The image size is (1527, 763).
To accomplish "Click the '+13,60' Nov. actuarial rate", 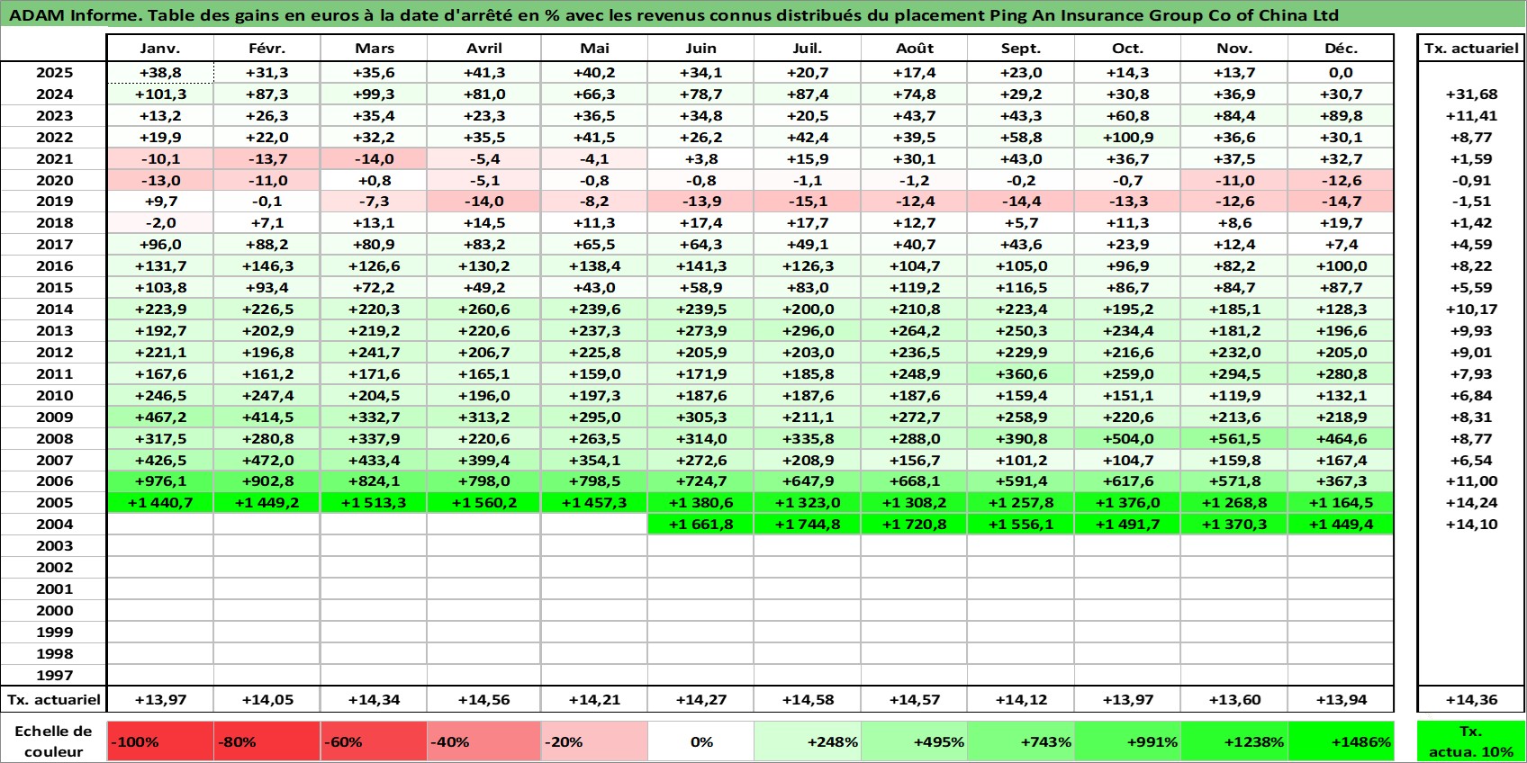I will 1234,699.
